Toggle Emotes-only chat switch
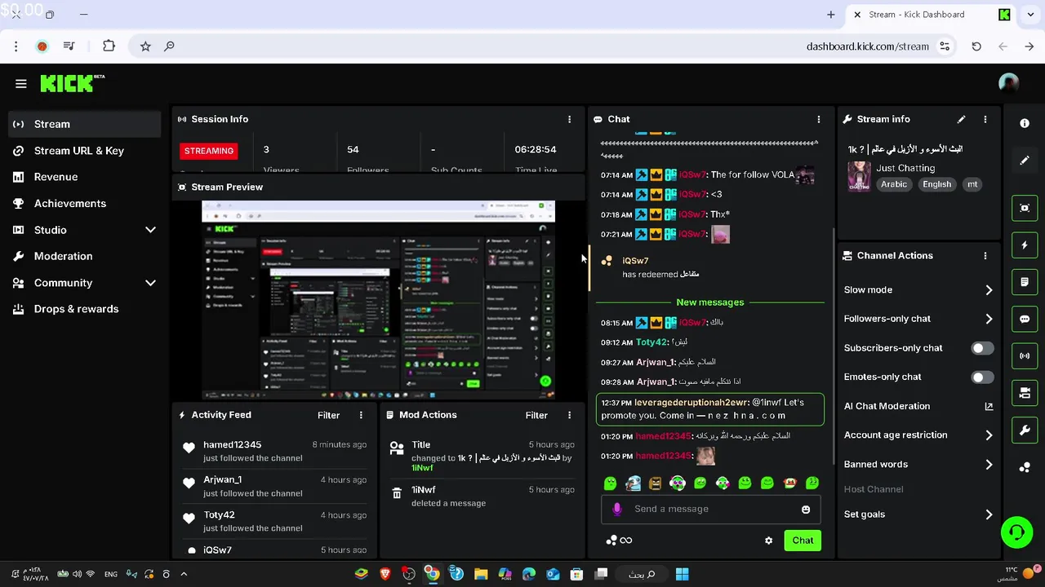The width and height of the screenshot is (1045, 587). [982, 377]
